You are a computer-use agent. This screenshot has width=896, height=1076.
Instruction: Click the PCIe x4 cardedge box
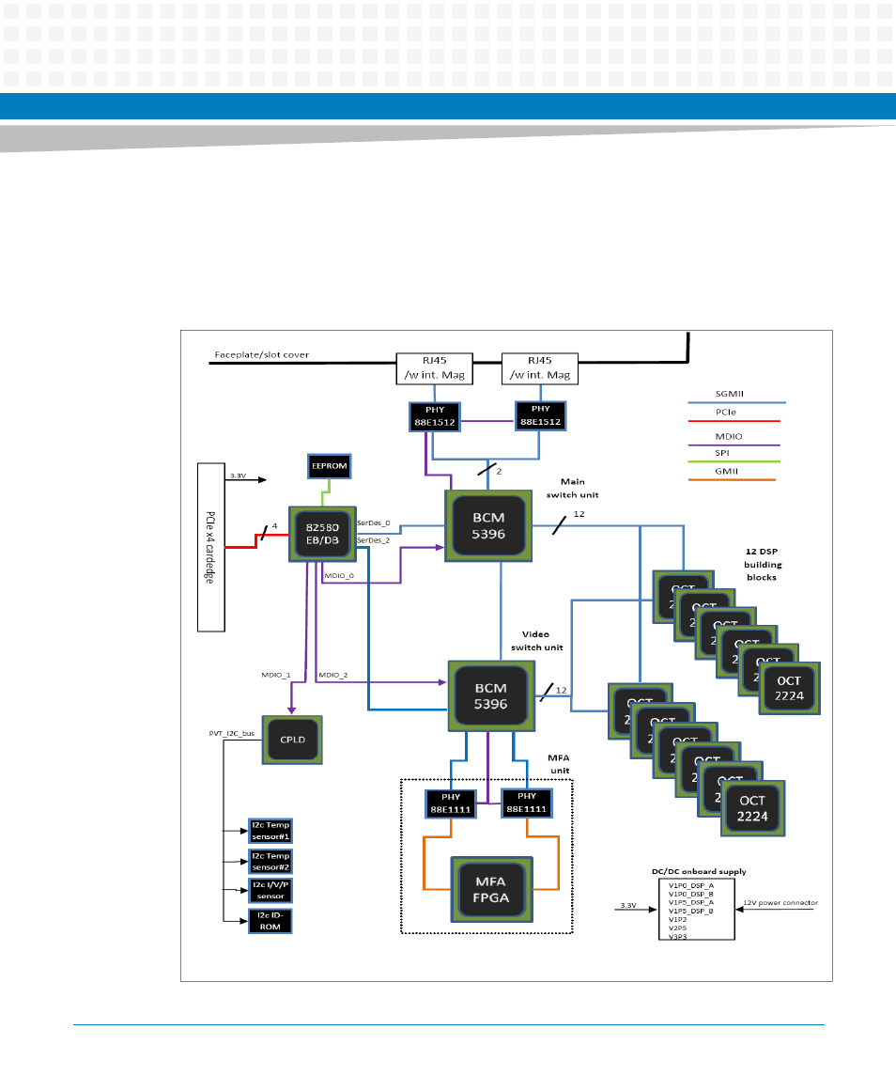(x=211, y=547)
